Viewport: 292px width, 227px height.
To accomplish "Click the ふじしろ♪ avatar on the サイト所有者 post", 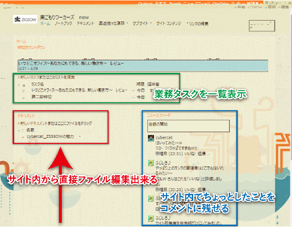I will click(151, 219).
